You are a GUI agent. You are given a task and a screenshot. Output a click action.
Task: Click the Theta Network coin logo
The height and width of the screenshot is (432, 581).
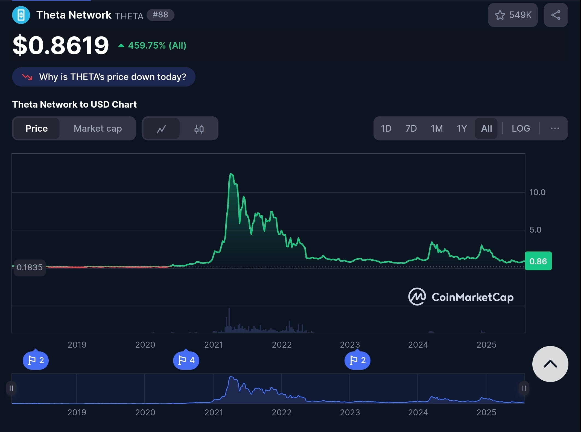click(x=21, y=15)
